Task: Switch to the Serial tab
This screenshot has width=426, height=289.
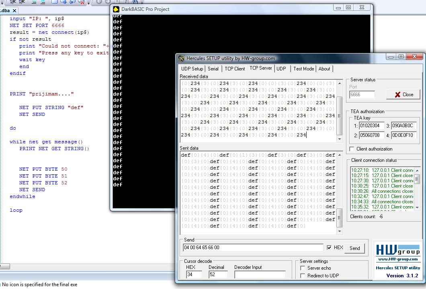Action: click(213, 68)
